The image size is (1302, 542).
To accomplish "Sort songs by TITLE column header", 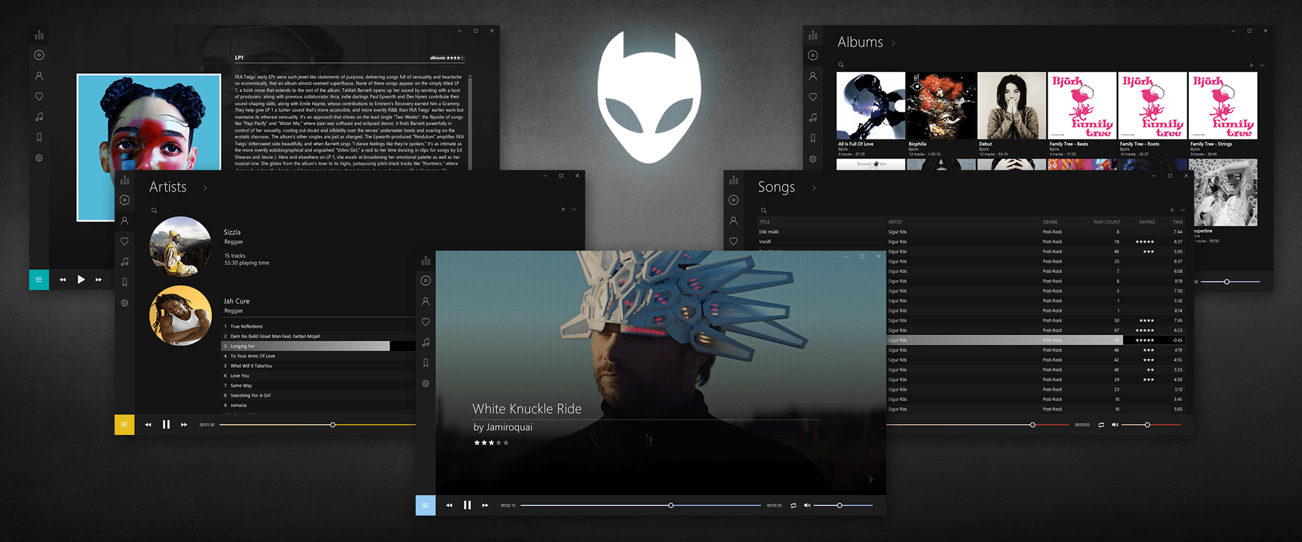I will (x=764, y=222).
